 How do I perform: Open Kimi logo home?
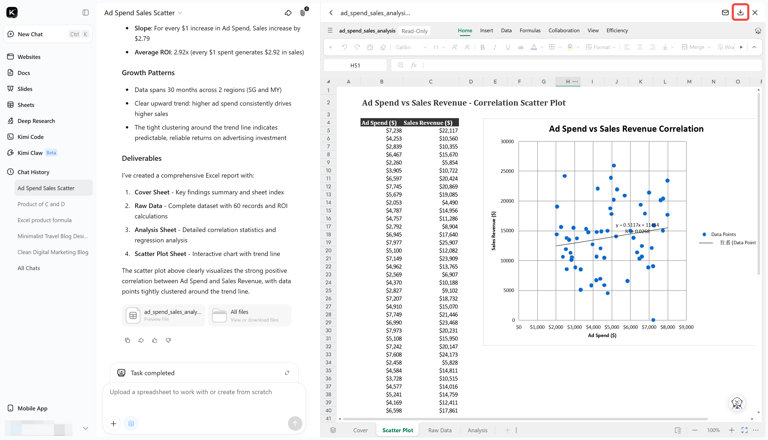[12, 12]
